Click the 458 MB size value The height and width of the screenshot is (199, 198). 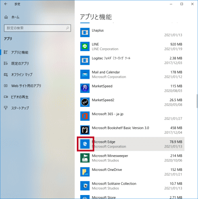[x=176, y=128]
